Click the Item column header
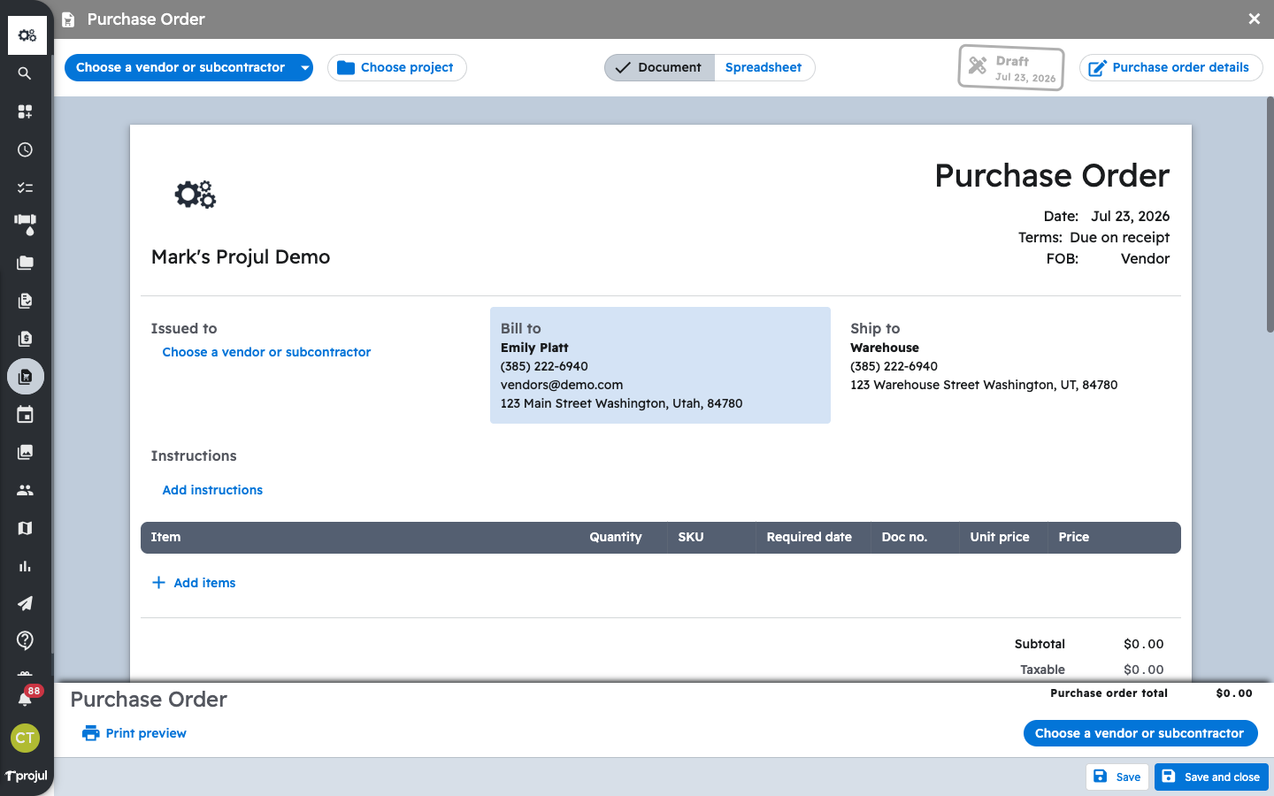 coord(165,537)
